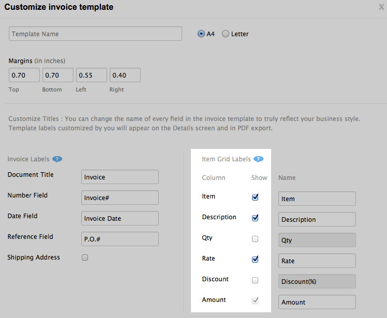Click the 'Show' column header
This screenshot has width=387, height=318.
click(x=259, y=178)
